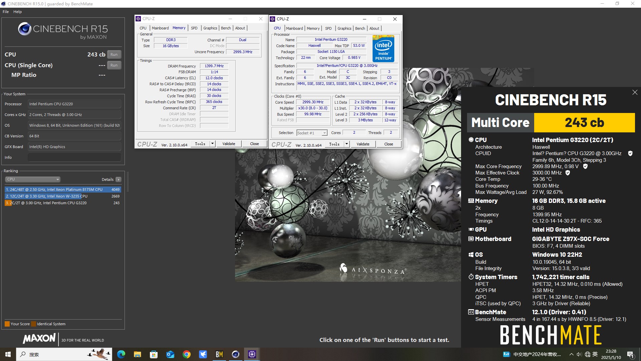Click the BenchMate section icon
Image resolution: width=641 pixels, height=361 pixels.
[471, 312]
